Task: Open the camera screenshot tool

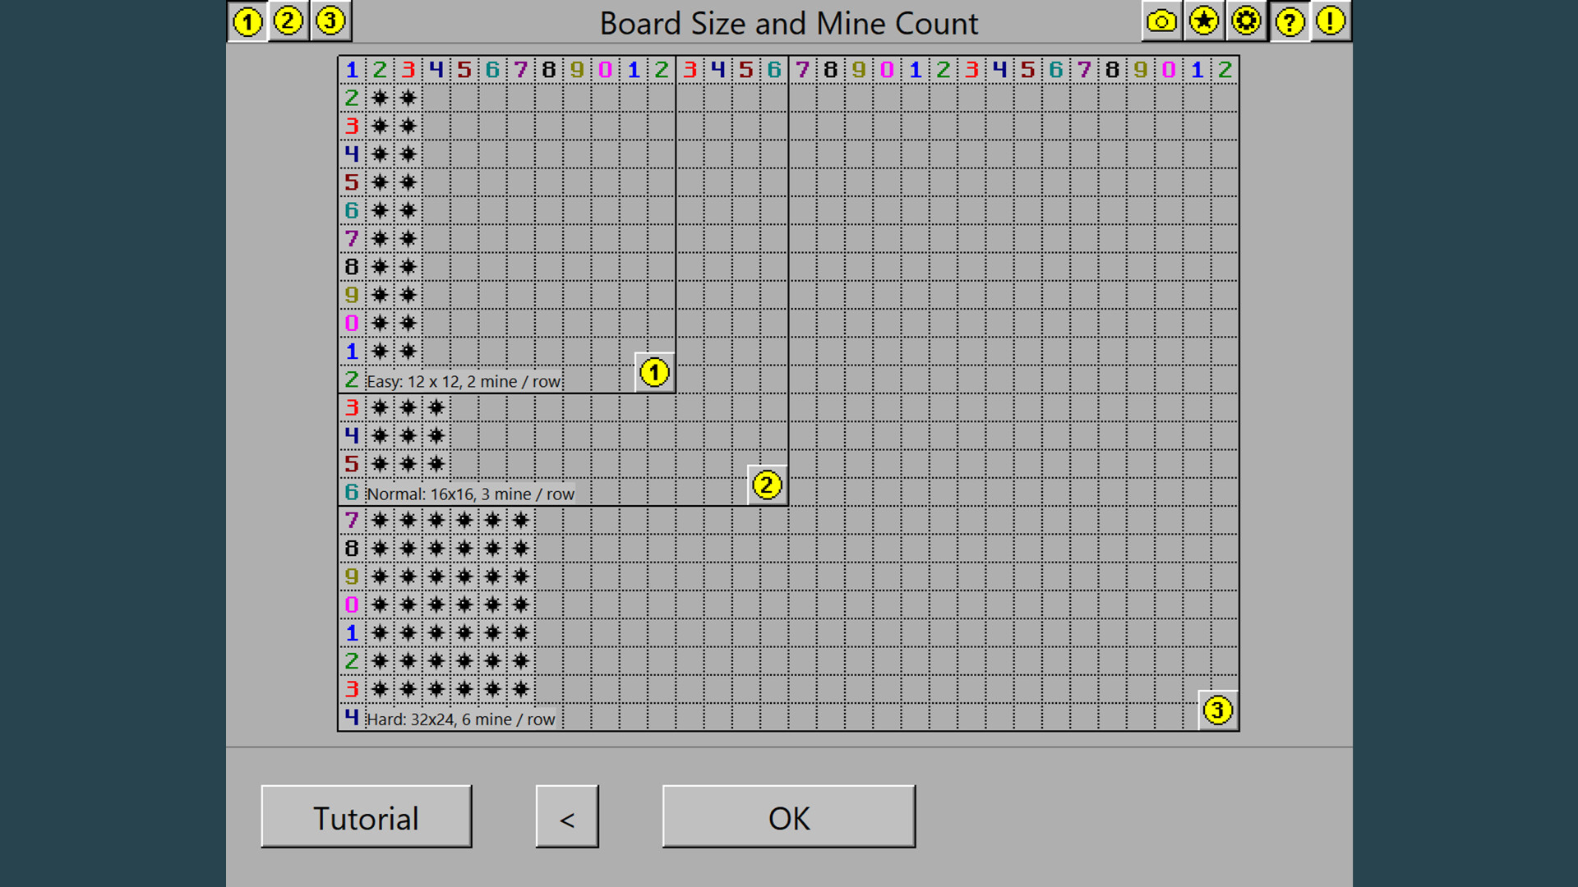Action: pos(1161,22)
